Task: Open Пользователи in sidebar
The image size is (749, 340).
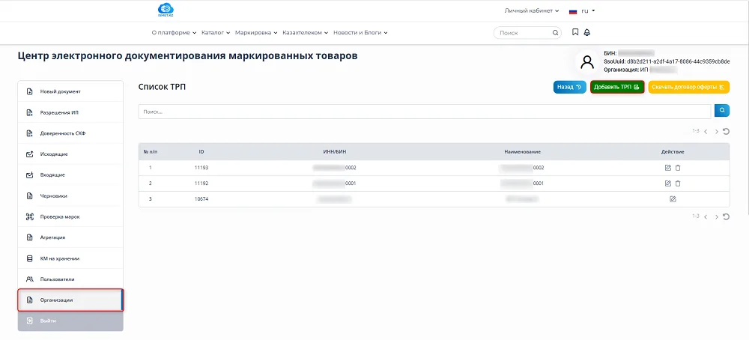Action: click(70, 279)
